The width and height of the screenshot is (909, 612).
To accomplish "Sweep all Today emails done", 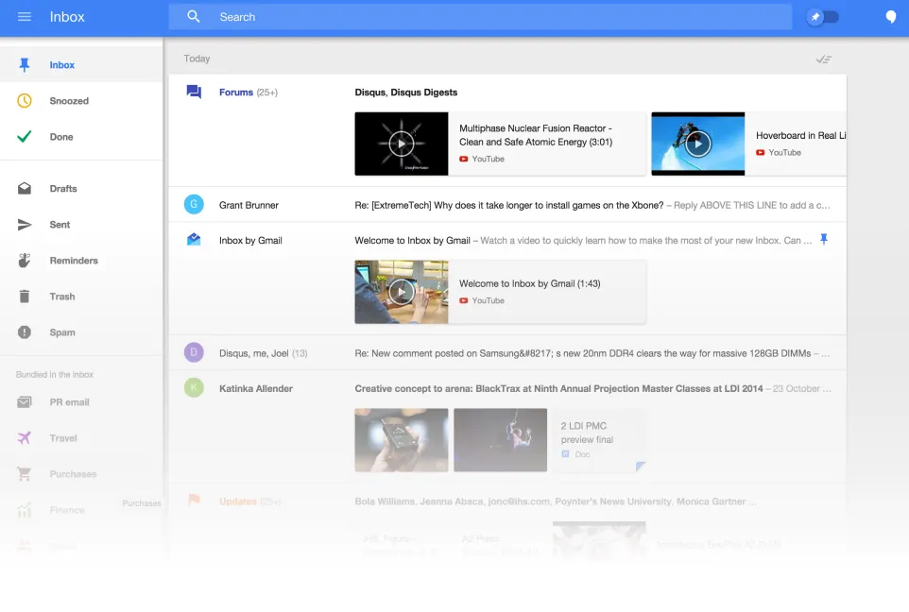I will pos(824,59).
